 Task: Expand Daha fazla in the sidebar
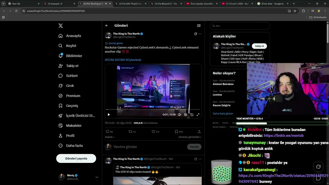point(70,146)
